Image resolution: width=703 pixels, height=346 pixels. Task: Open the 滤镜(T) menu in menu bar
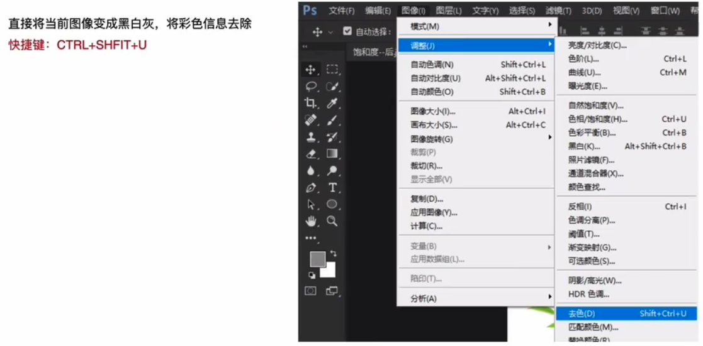pos(558,11)
